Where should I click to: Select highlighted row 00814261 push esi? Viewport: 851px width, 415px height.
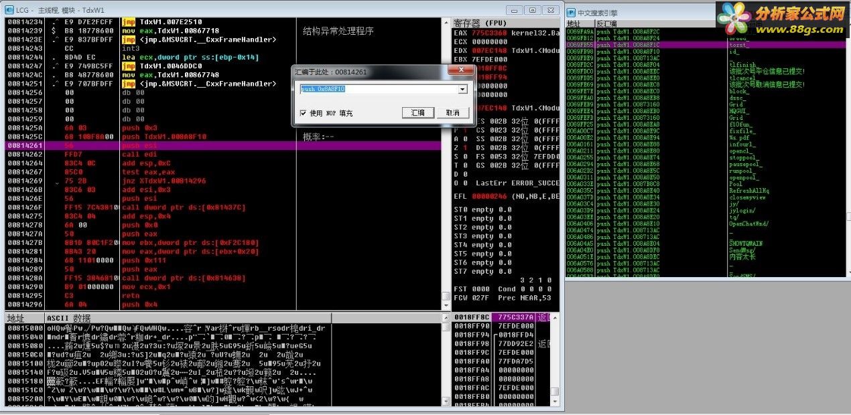point(224,145)
